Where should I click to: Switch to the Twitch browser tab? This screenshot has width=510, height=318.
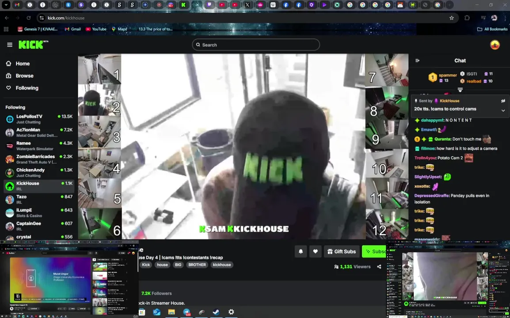point(209,5)
